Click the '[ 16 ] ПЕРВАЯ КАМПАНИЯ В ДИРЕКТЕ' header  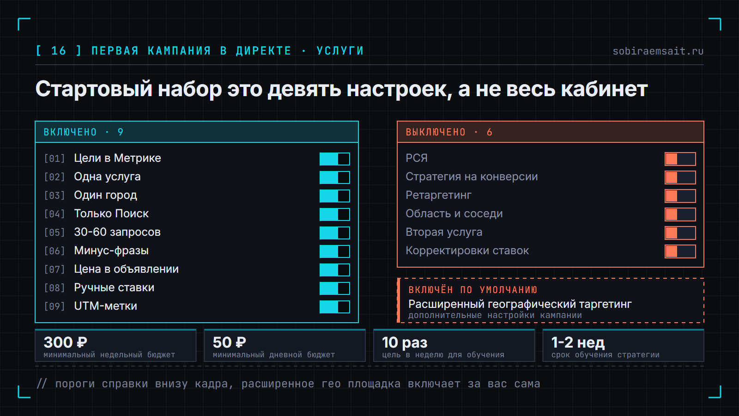pos(164,51)
